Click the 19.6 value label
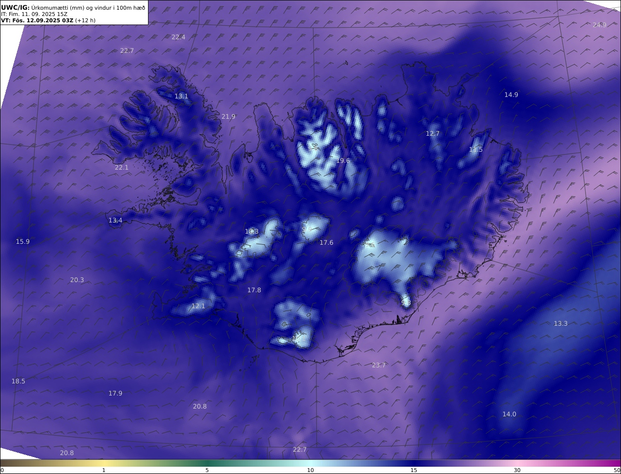This screenshot has height=474, width=621. point(343,160)
